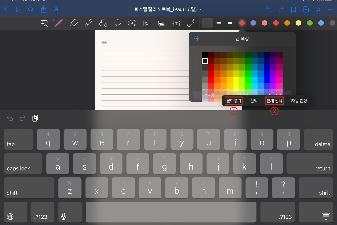Select the fountain pen tool
The image size is (337, 225).
click(58, 23)
